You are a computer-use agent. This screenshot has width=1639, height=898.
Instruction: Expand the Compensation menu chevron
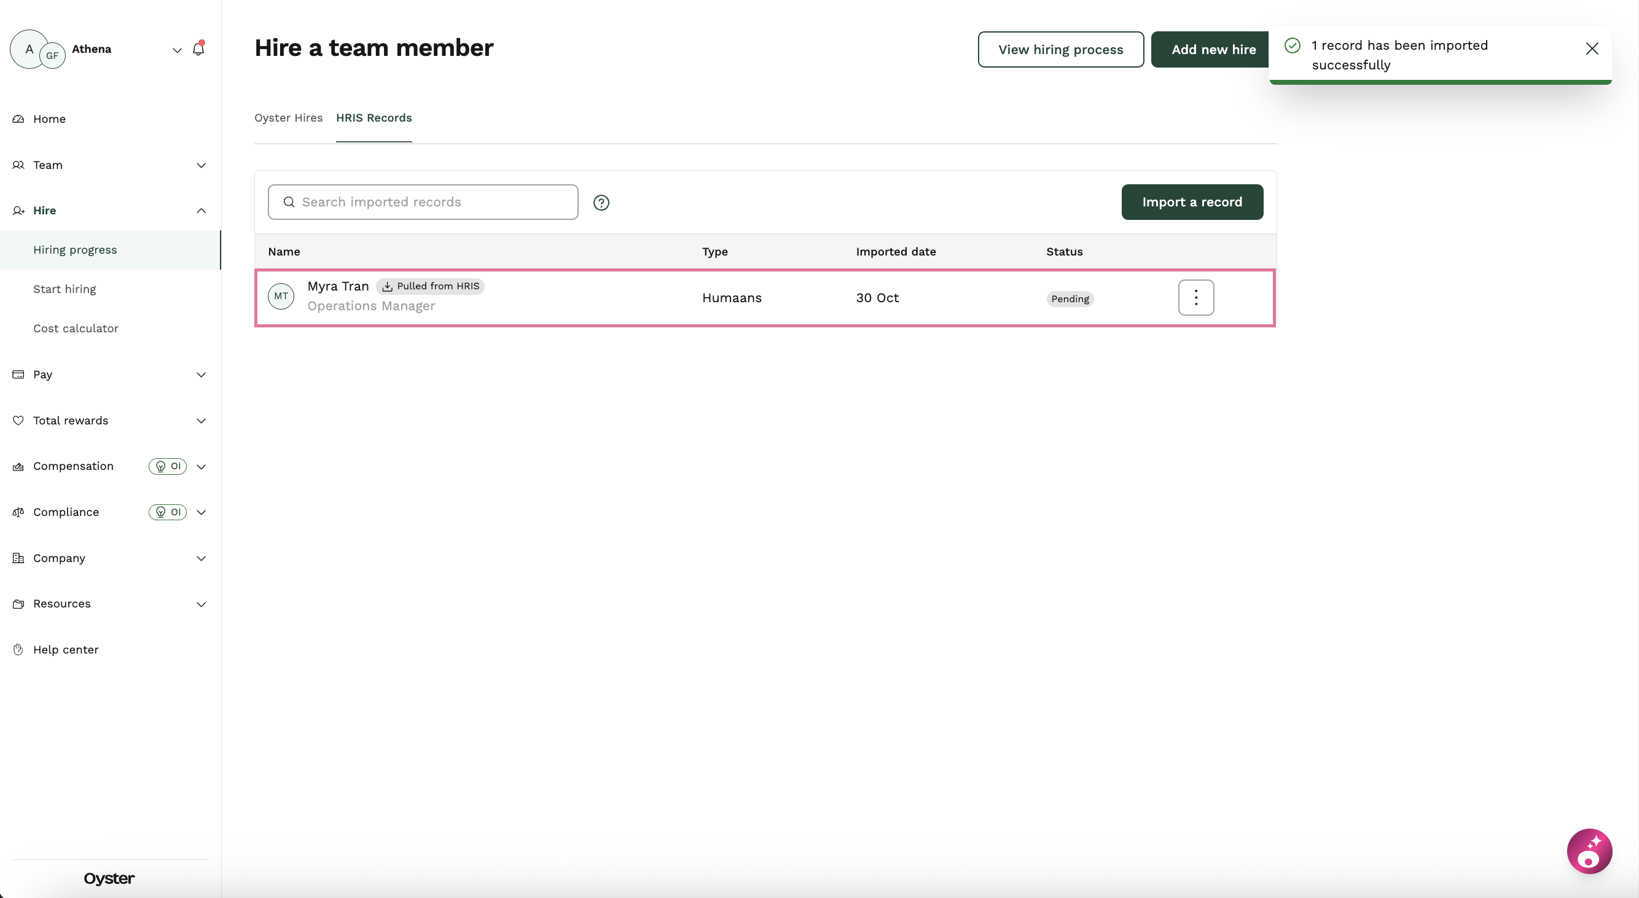(x=201, y=467)
